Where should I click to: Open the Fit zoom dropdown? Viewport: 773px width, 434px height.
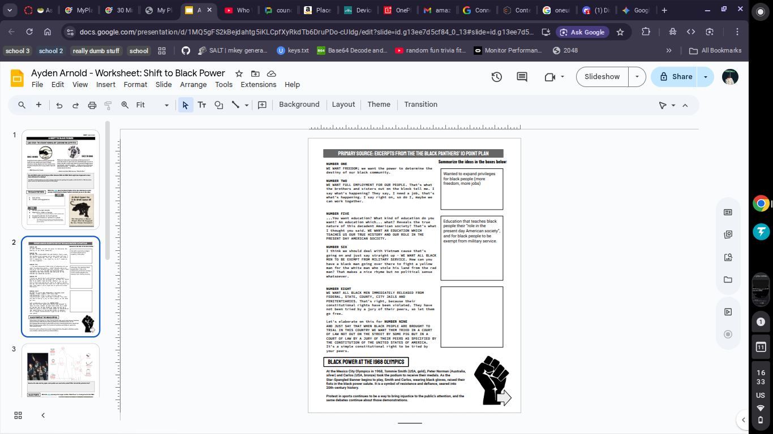click(153, 105)
